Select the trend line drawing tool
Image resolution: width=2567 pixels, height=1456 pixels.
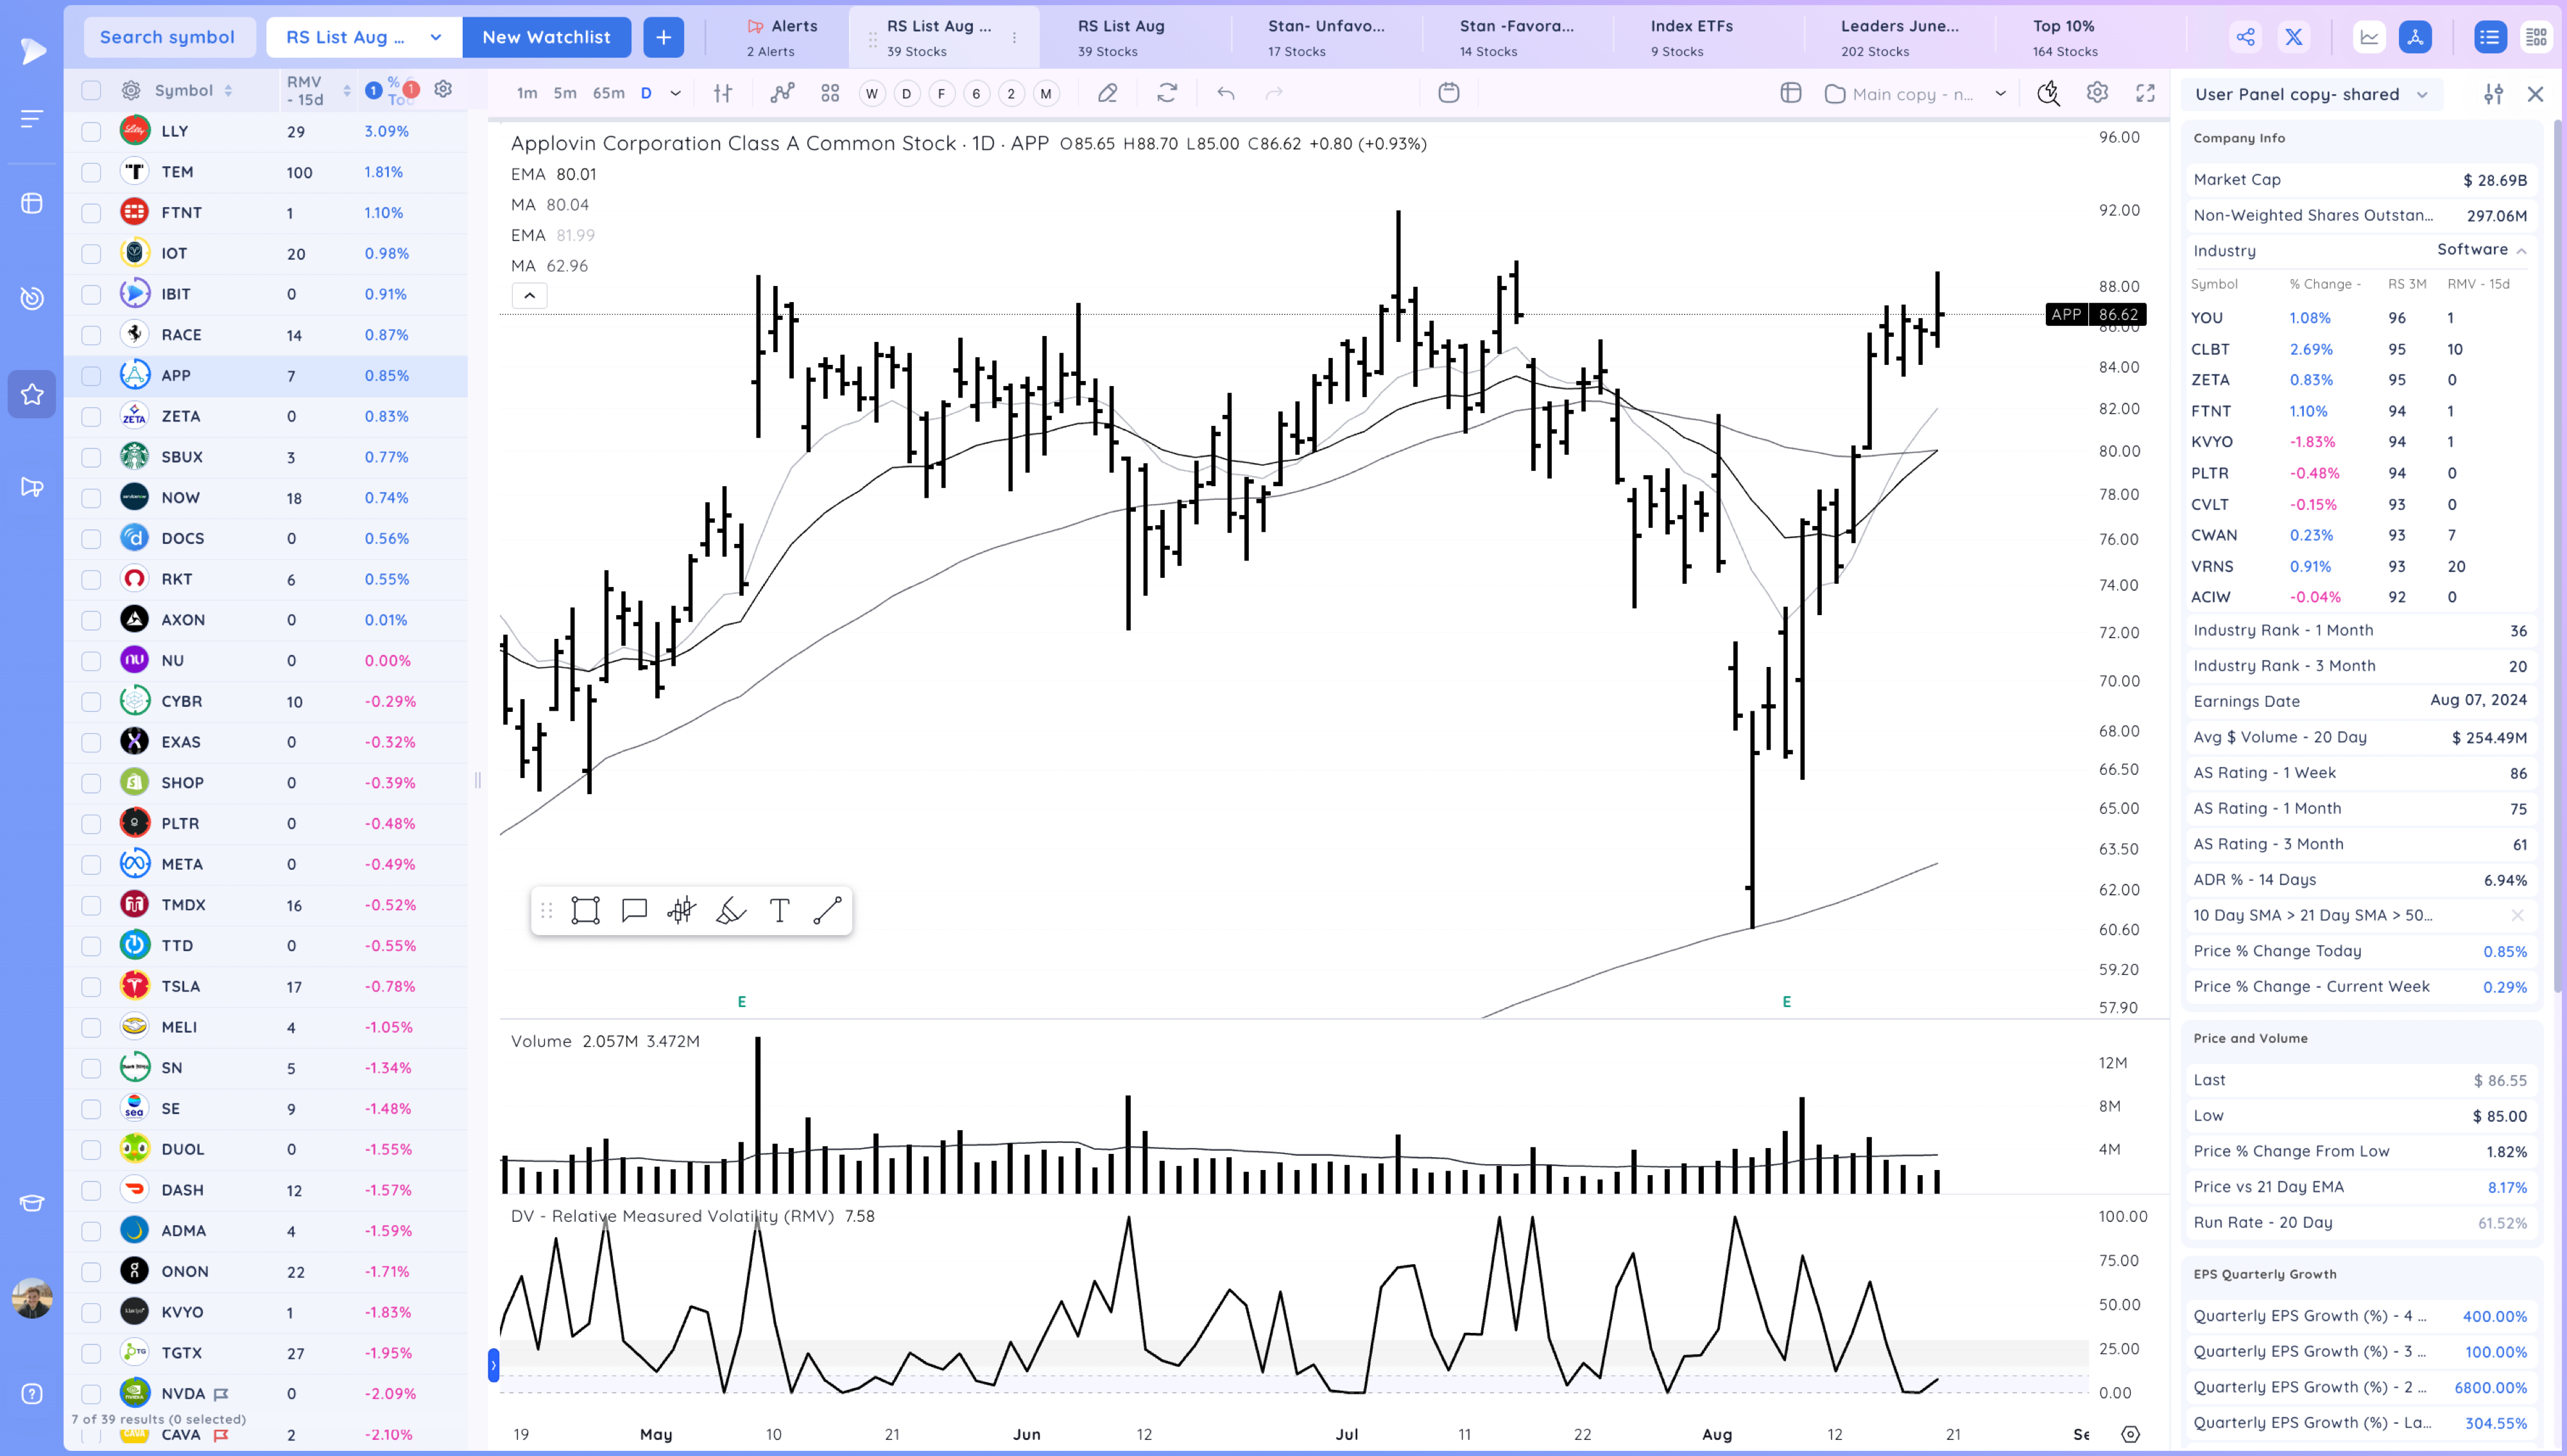(x=827, y=910)
